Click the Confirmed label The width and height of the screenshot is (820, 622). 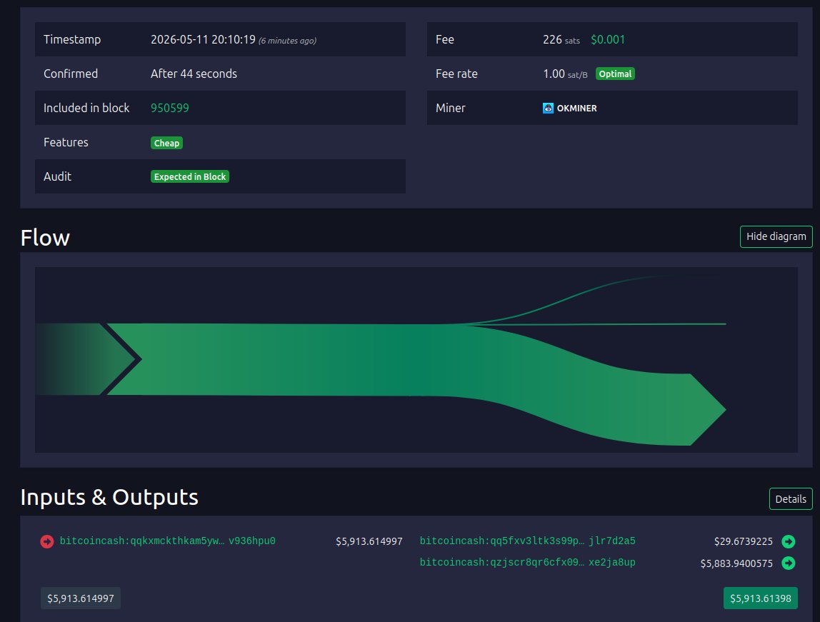click(71, 74)
